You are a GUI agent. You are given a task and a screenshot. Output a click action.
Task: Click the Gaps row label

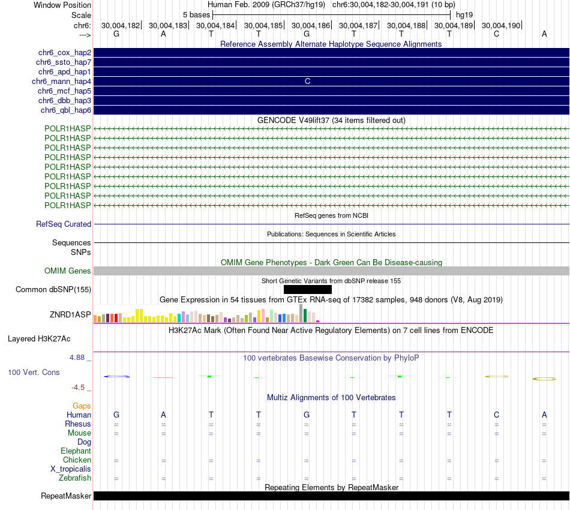click(x=82, y=406)
